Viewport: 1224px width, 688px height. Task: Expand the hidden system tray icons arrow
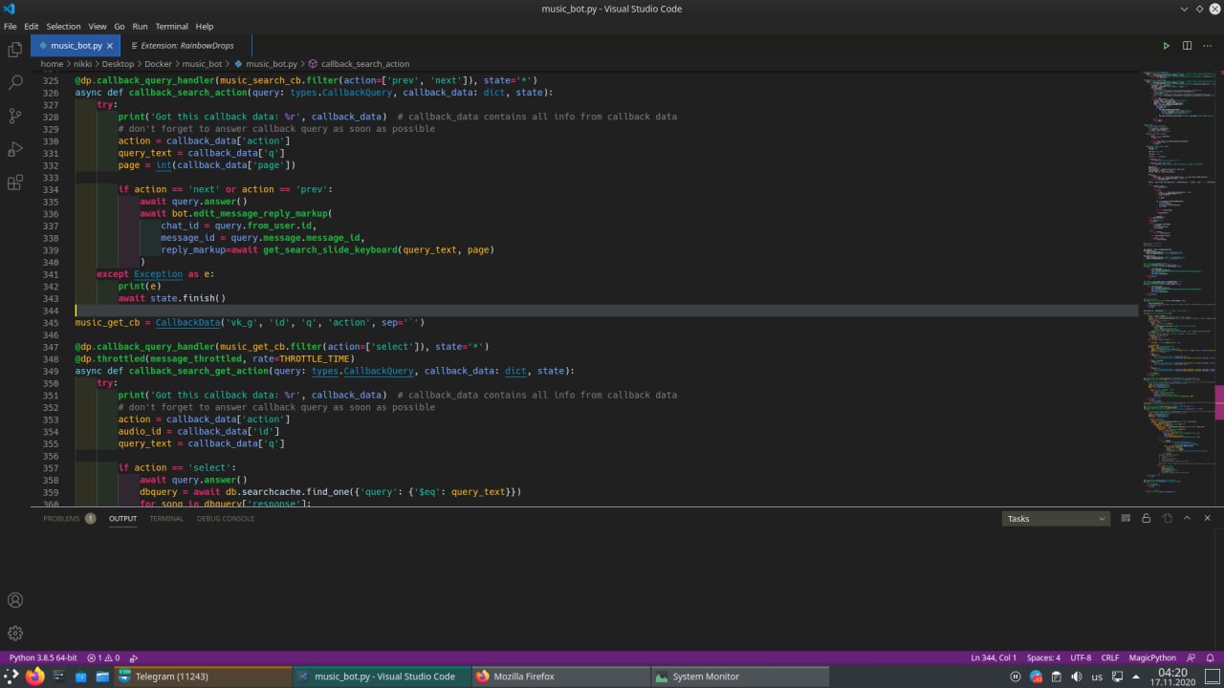(x=1136, y=677)
